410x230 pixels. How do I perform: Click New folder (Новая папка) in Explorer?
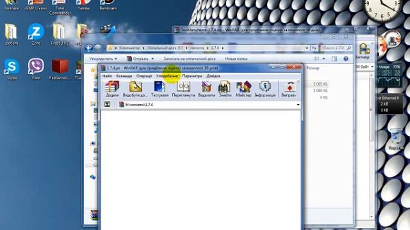[236, 59]
